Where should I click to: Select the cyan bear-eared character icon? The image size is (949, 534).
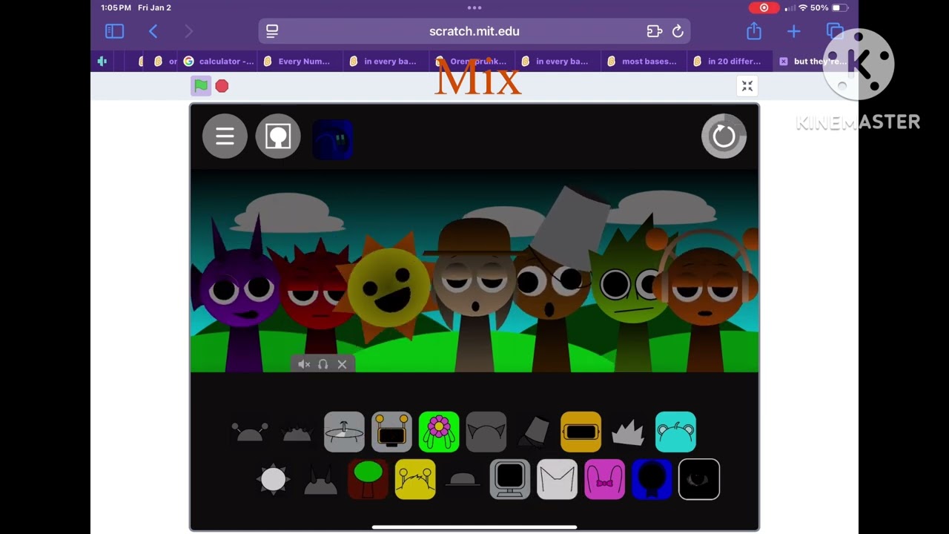(675, 432)
